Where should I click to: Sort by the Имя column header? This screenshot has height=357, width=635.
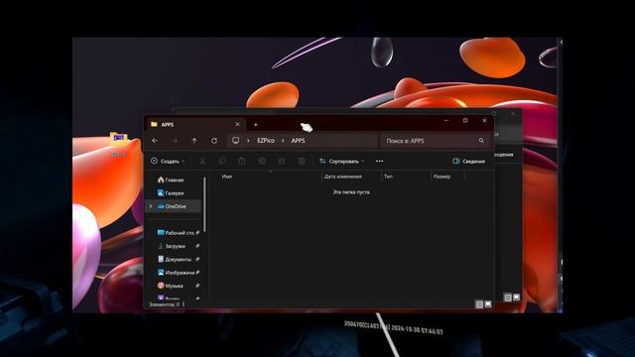tap(227, 177)
